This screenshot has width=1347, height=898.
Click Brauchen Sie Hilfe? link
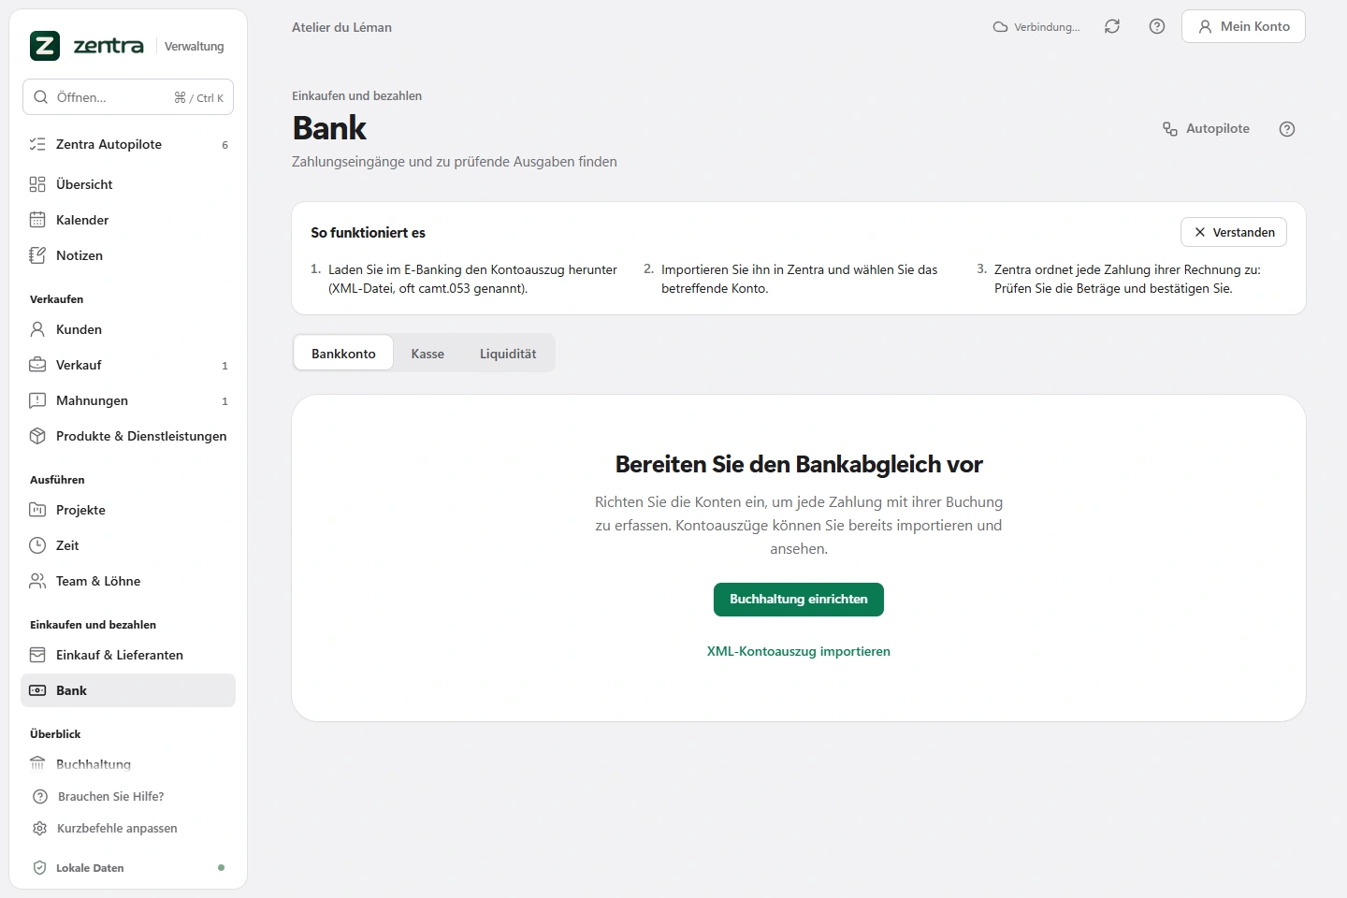coord(110,797)
